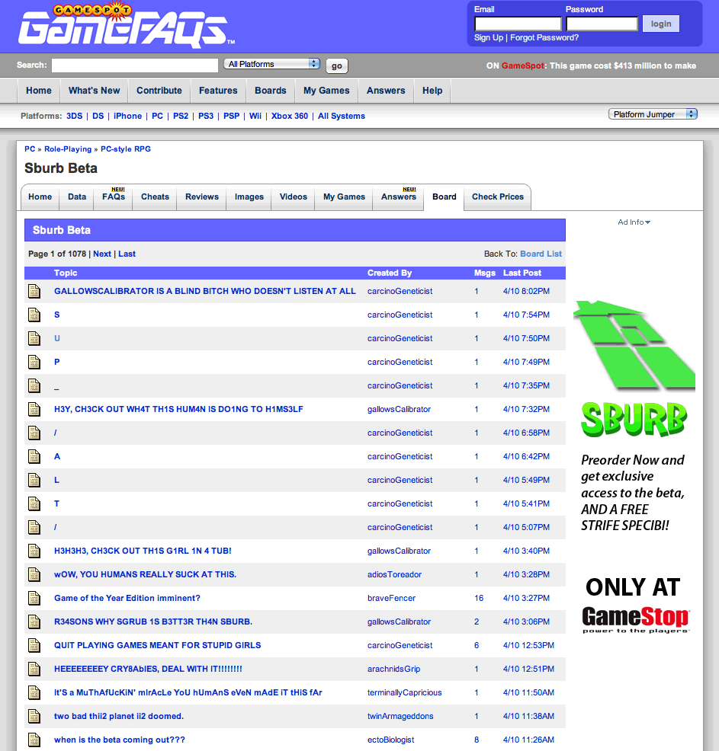
Task: Click the Email input field
Action: point(517,24)
